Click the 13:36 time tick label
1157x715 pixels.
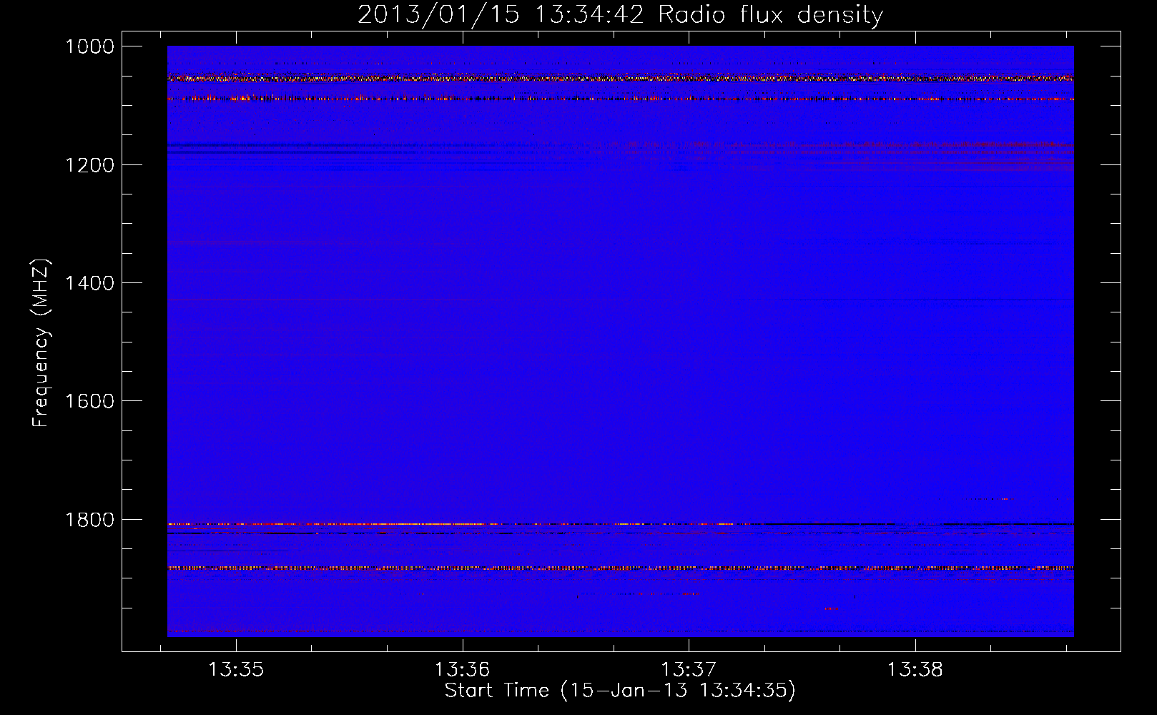pos(462,670)
